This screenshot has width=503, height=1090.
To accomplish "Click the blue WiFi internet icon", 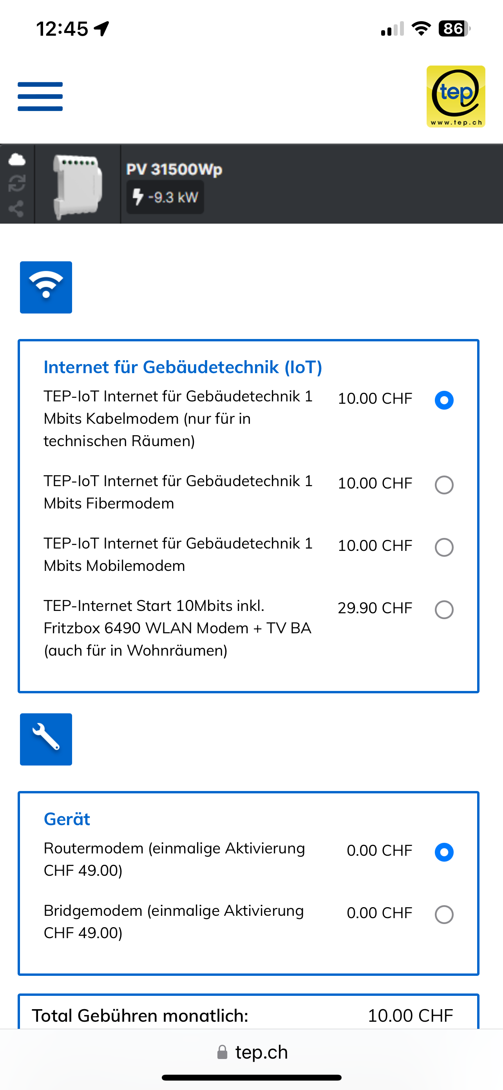I will [x=46, y=287].
